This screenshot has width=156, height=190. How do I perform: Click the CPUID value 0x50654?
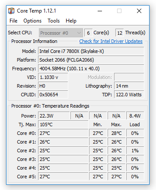53,95
